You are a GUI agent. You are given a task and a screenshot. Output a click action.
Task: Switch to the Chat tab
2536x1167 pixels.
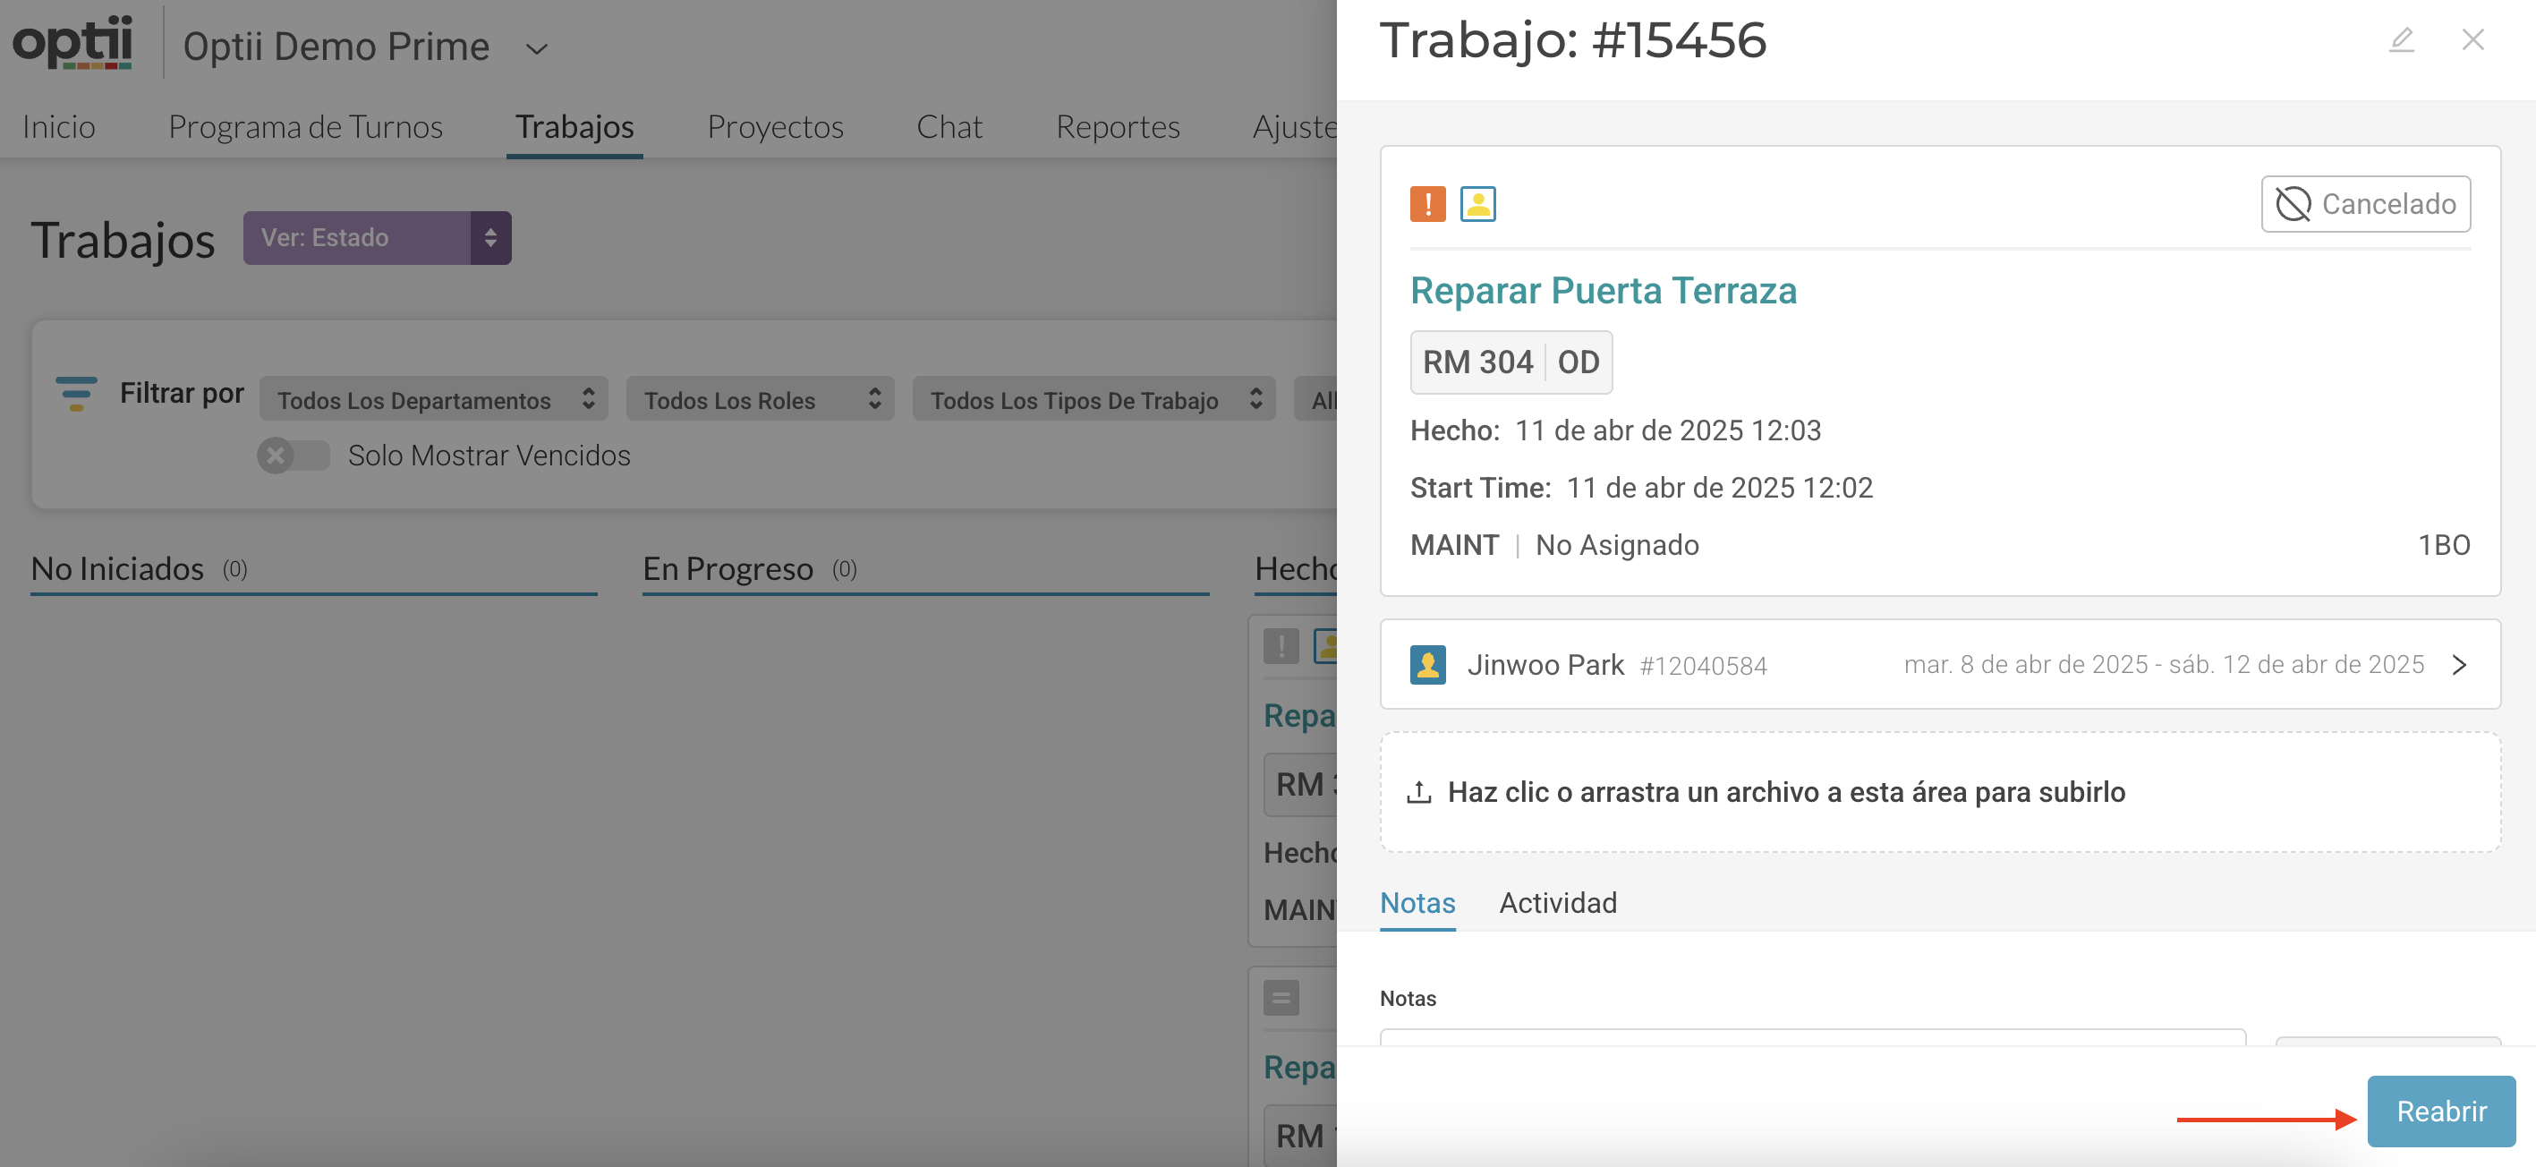click(x=949, y=127)
